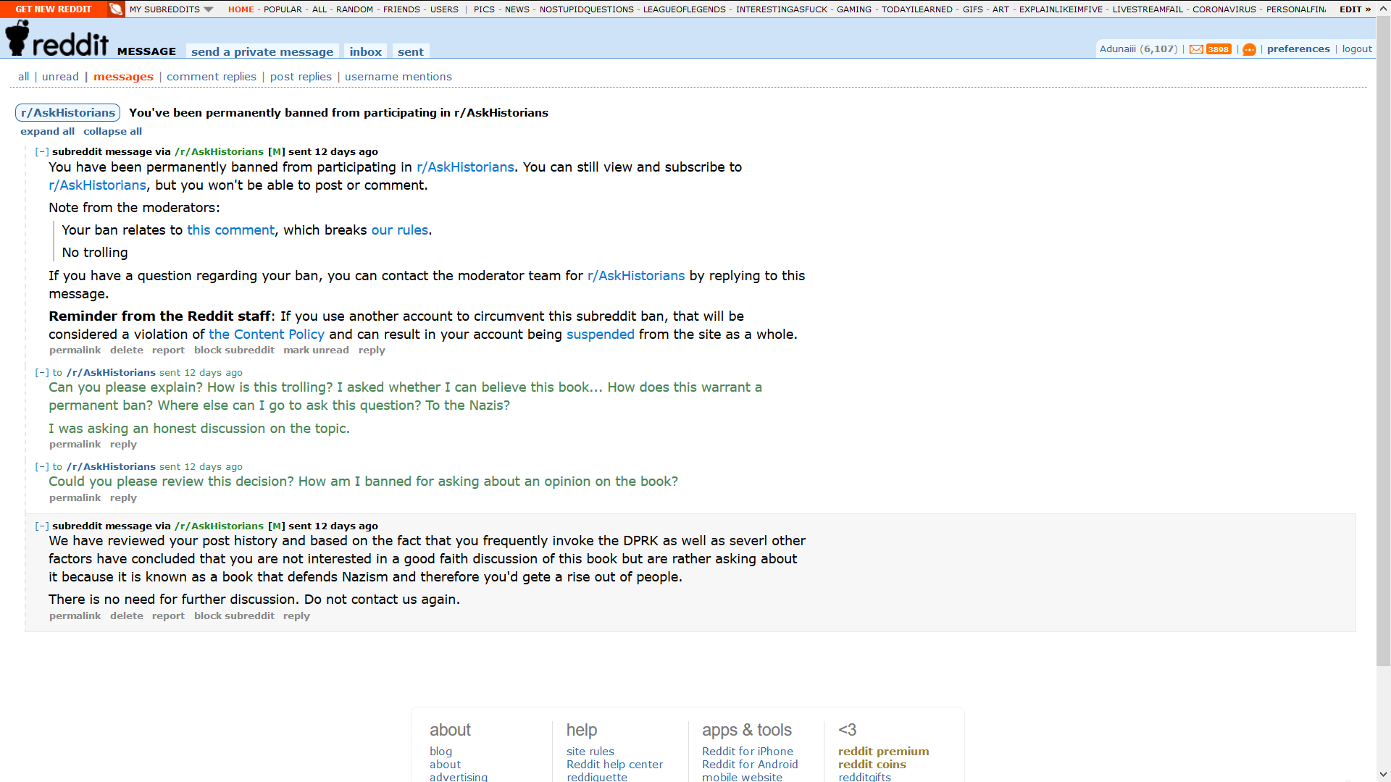Viewport: 1391px width, 782px height.
Task: Click the Get New Reddit button
Action: coord(54,9)
